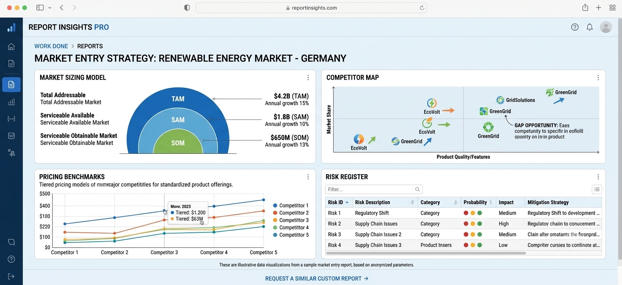
Task: Click the 'Risk 4' ID cell
Action: (x=335, y=245)
